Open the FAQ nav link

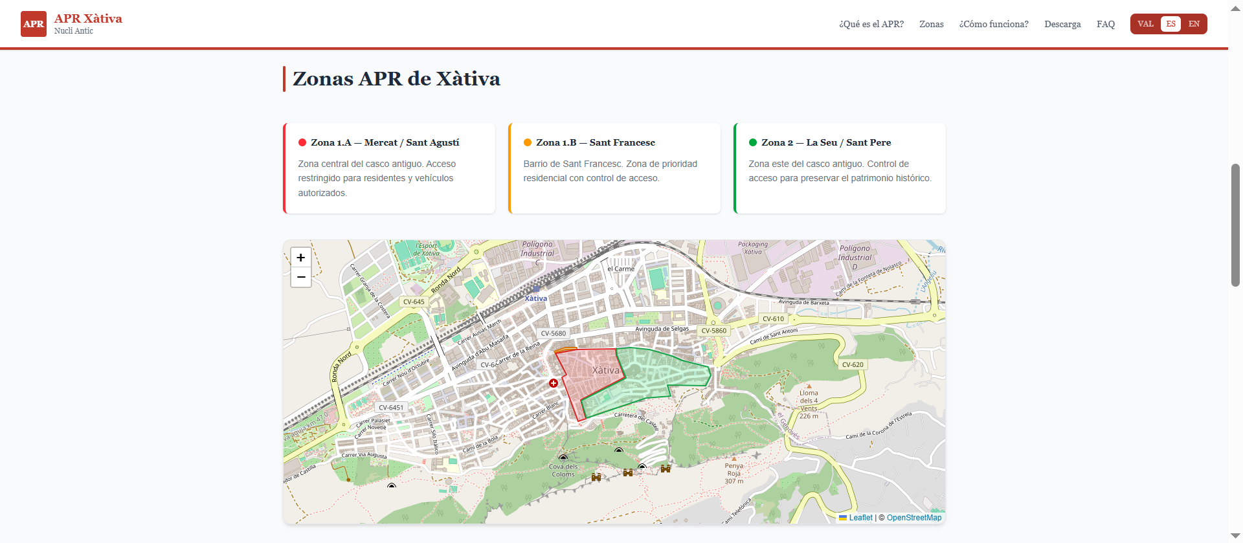pos(1106,24)
